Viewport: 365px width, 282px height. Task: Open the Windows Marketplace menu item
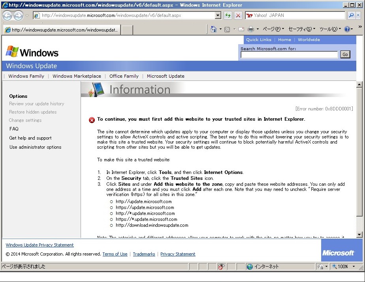(x=77, y=76)
